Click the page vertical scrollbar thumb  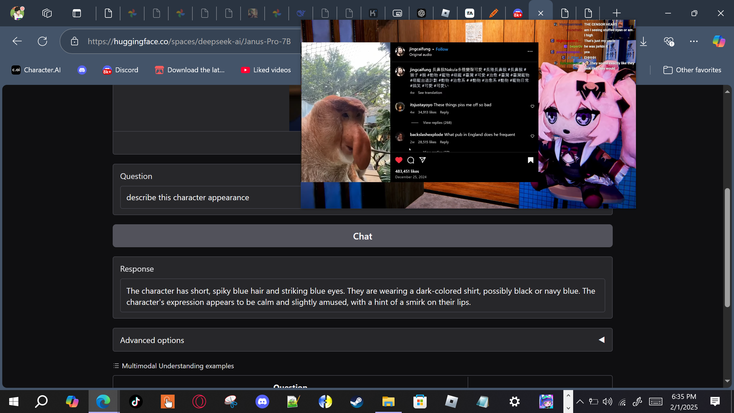(x=727, y=248)
